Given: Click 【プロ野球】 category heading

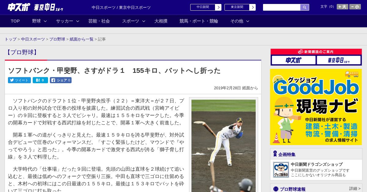Looking at the screenshot, I should click(x=22, y=52).
